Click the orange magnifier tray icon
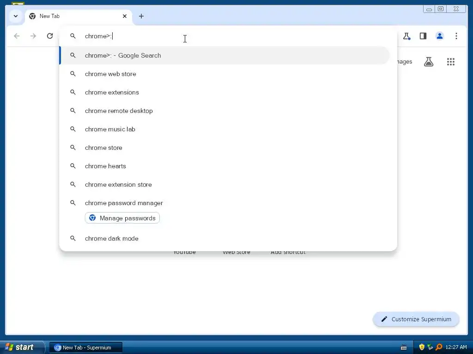This screenshot has height=354, width=473. coord(439,347)
